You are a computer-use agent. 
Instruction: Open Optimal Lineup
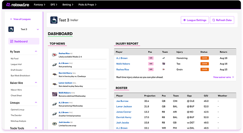(18, 110)
